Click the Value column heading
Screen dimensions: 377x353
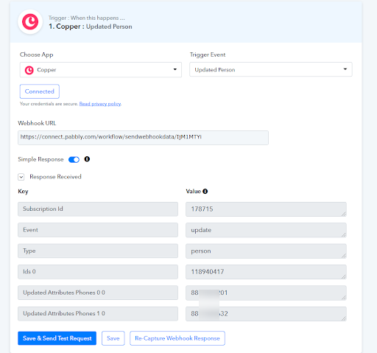pyautogui.click(x=194, y=192)
